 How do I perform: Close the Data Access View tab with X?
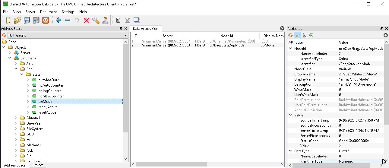tap(282, 28)
